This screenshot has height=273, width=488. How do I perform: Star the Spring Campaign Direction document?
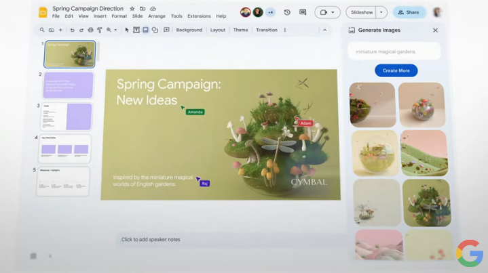(132, 9)
